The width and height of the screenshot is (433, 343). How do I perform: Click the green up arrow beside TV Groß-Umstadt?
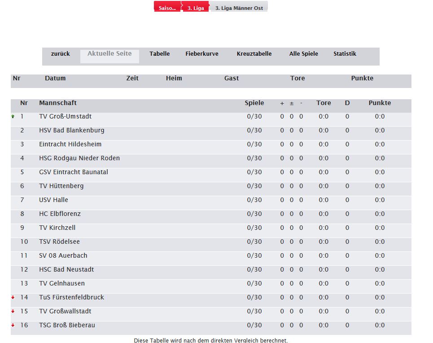pos(13,116)
